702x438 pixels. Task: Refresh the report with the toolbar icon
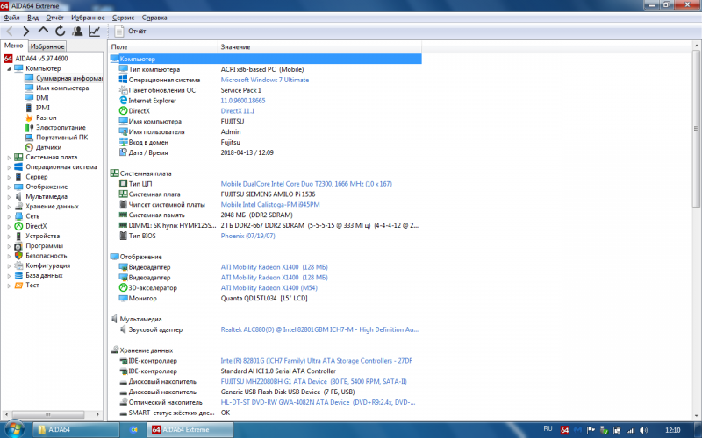pyautogui.click(x=60, y=31)
